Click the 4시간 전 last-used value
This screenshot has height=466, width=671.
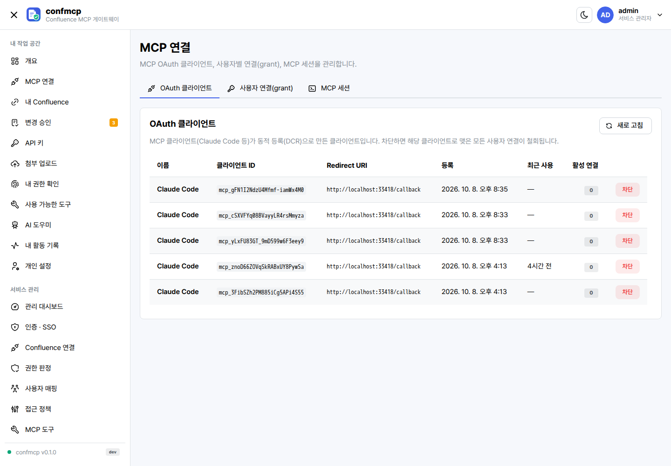coord(540,266)
